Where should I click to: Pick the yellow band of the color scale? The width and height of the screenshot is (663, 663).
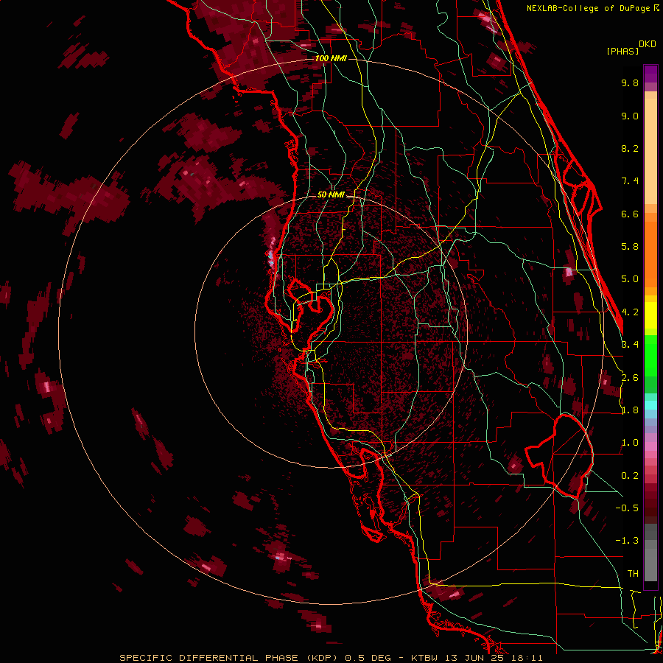click(650, 315)
